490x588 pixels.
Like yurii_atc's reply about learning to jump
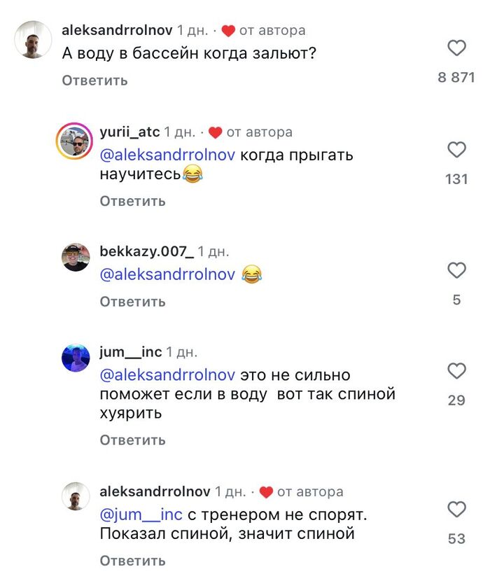coord(456,150)
